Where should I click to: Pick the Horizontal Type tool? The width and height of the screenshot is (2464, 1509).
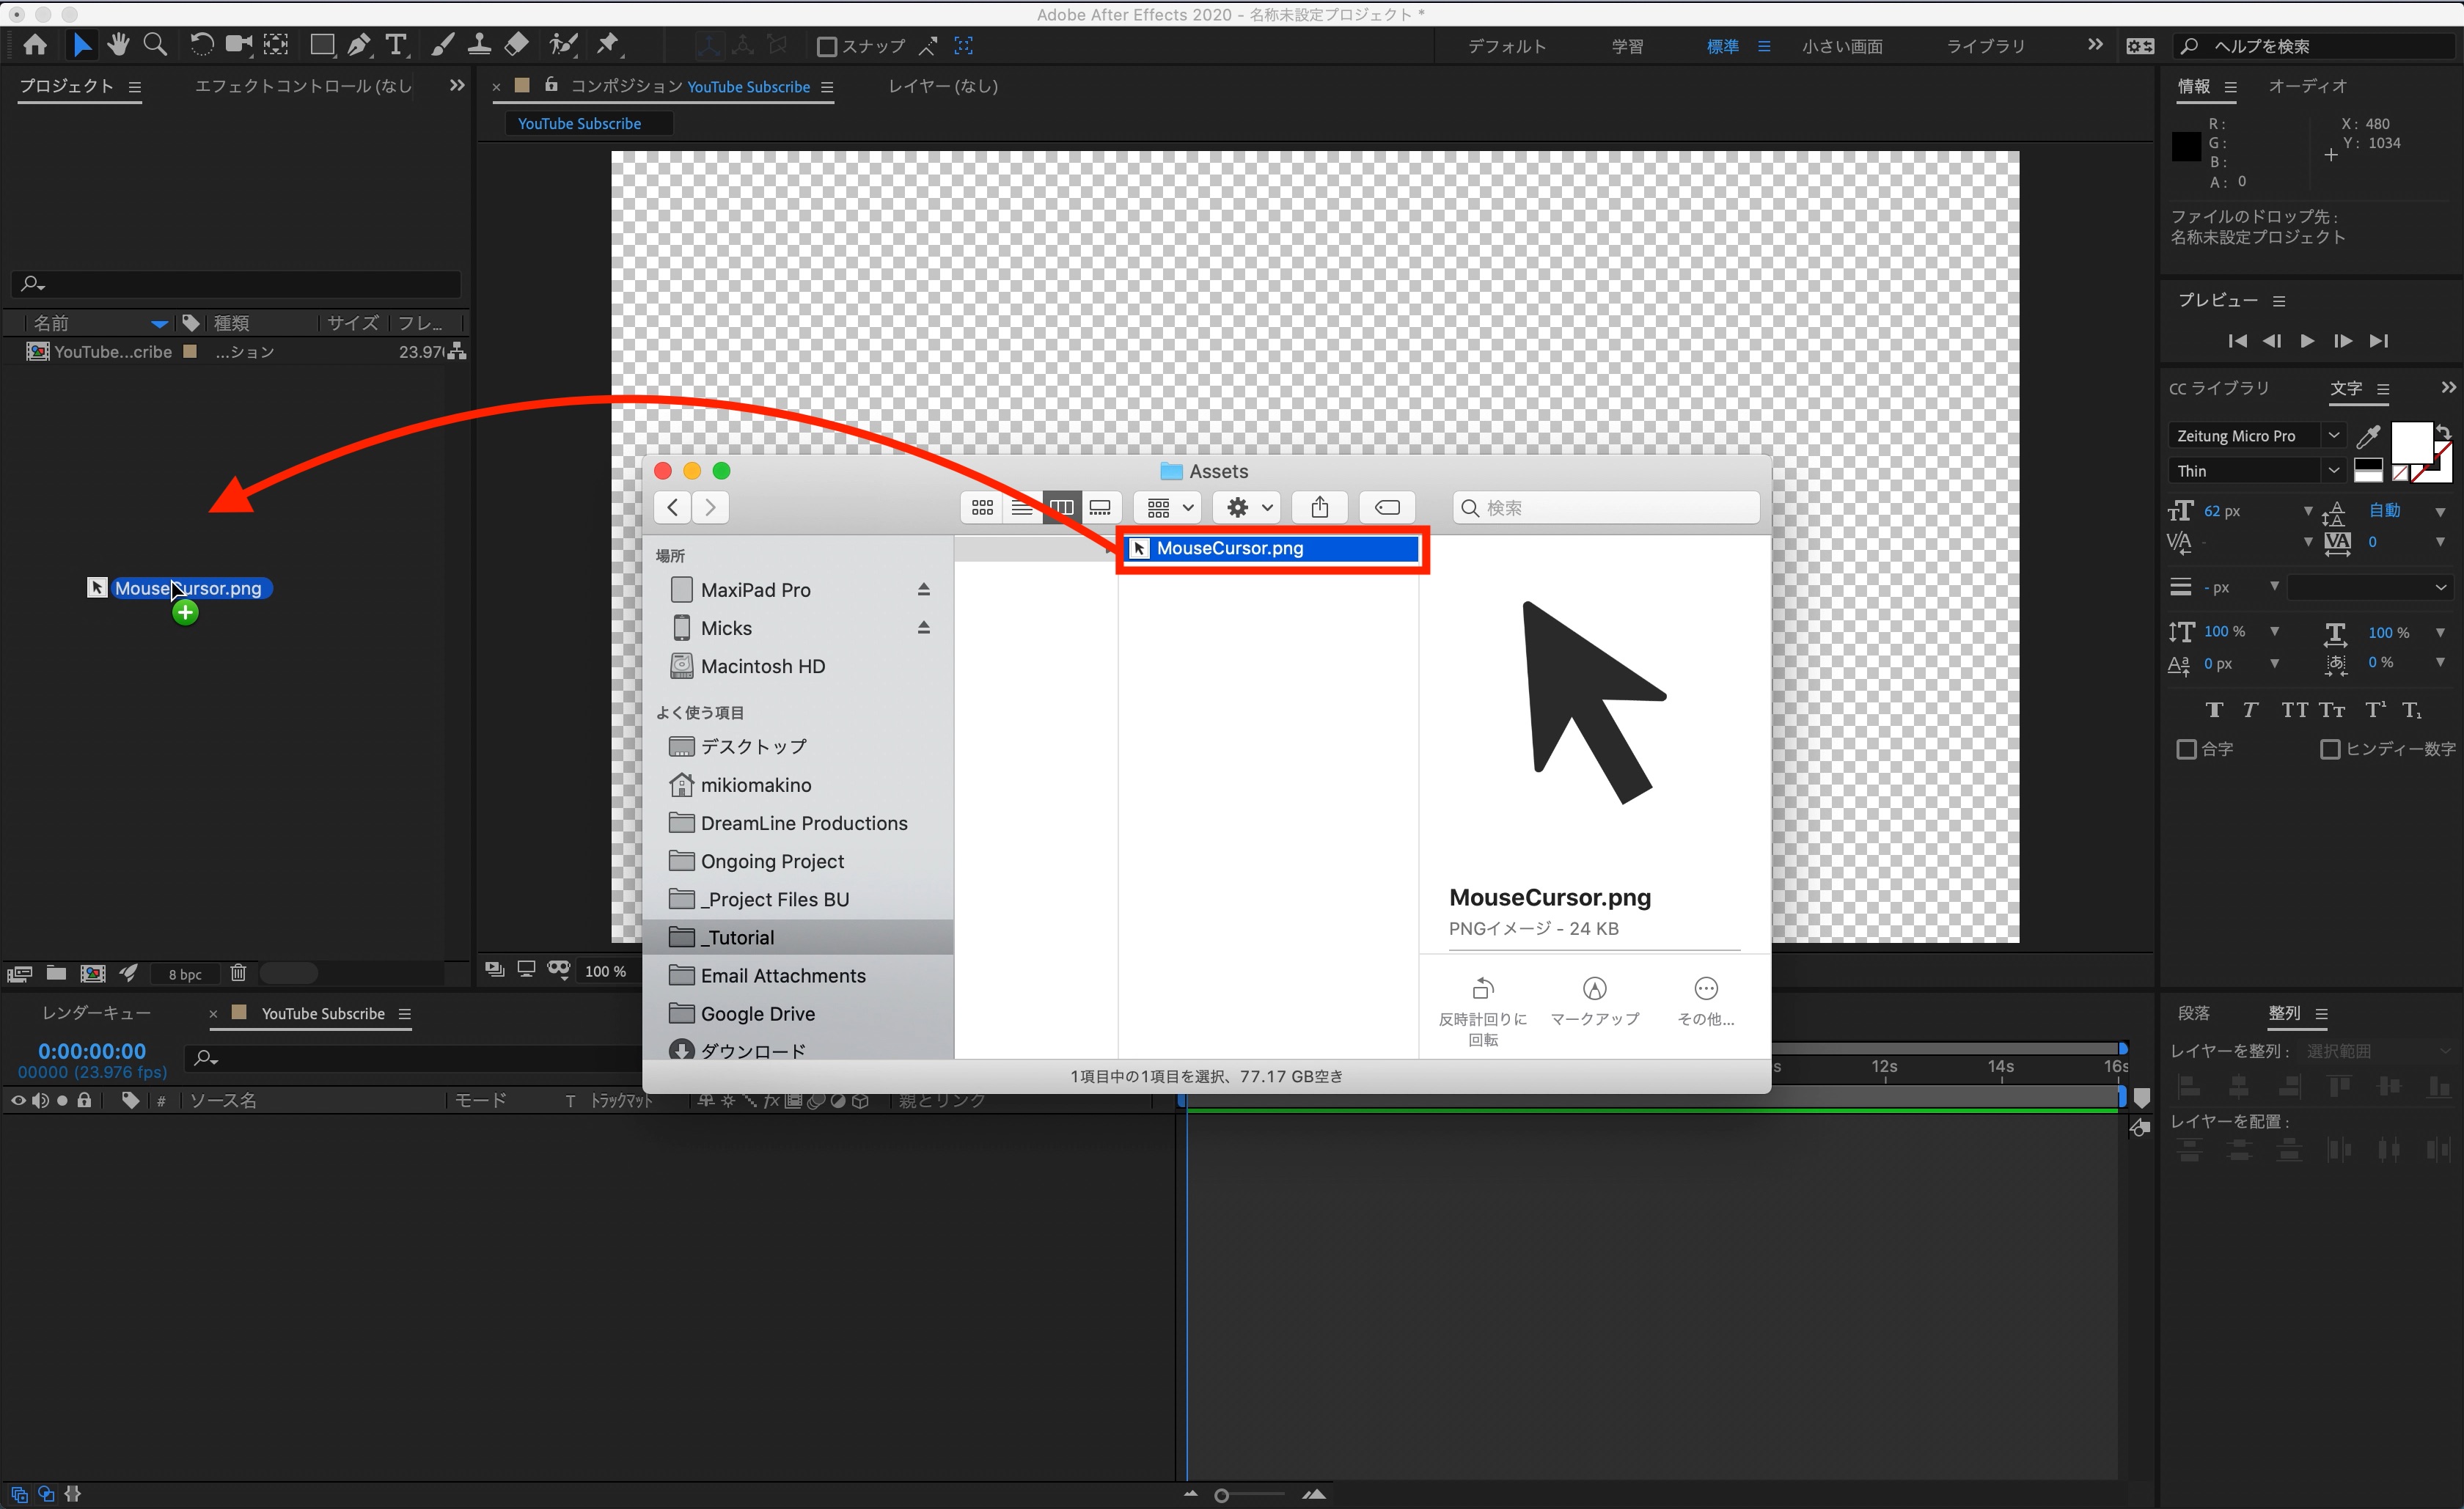[x=396, y=44]
